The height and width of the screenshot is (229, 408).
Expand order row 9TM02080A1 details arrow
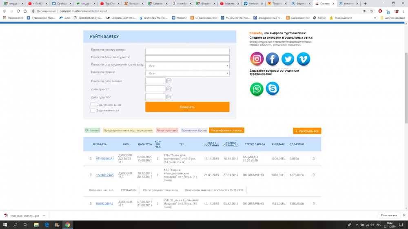91,159
